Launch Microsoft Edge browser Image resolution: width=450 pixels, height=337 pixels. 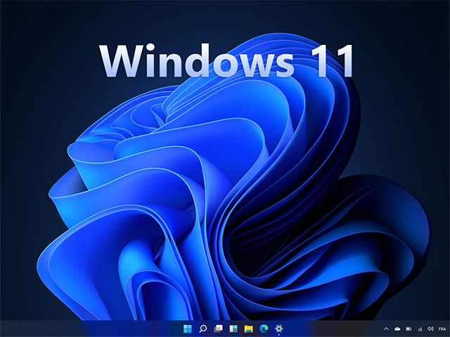[x=264, y=329]
